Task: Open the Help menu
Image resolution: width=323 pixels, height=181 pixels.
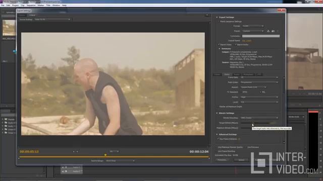Action: point(64,6)
